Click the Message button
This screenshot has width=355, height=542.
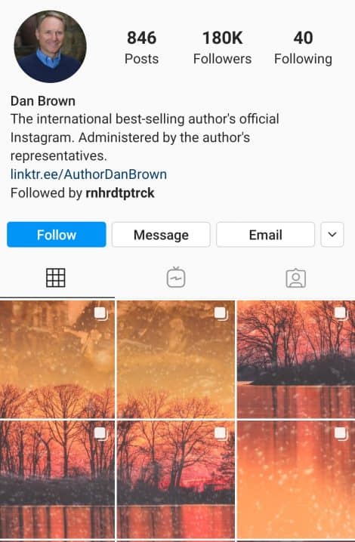click(161, 235)
